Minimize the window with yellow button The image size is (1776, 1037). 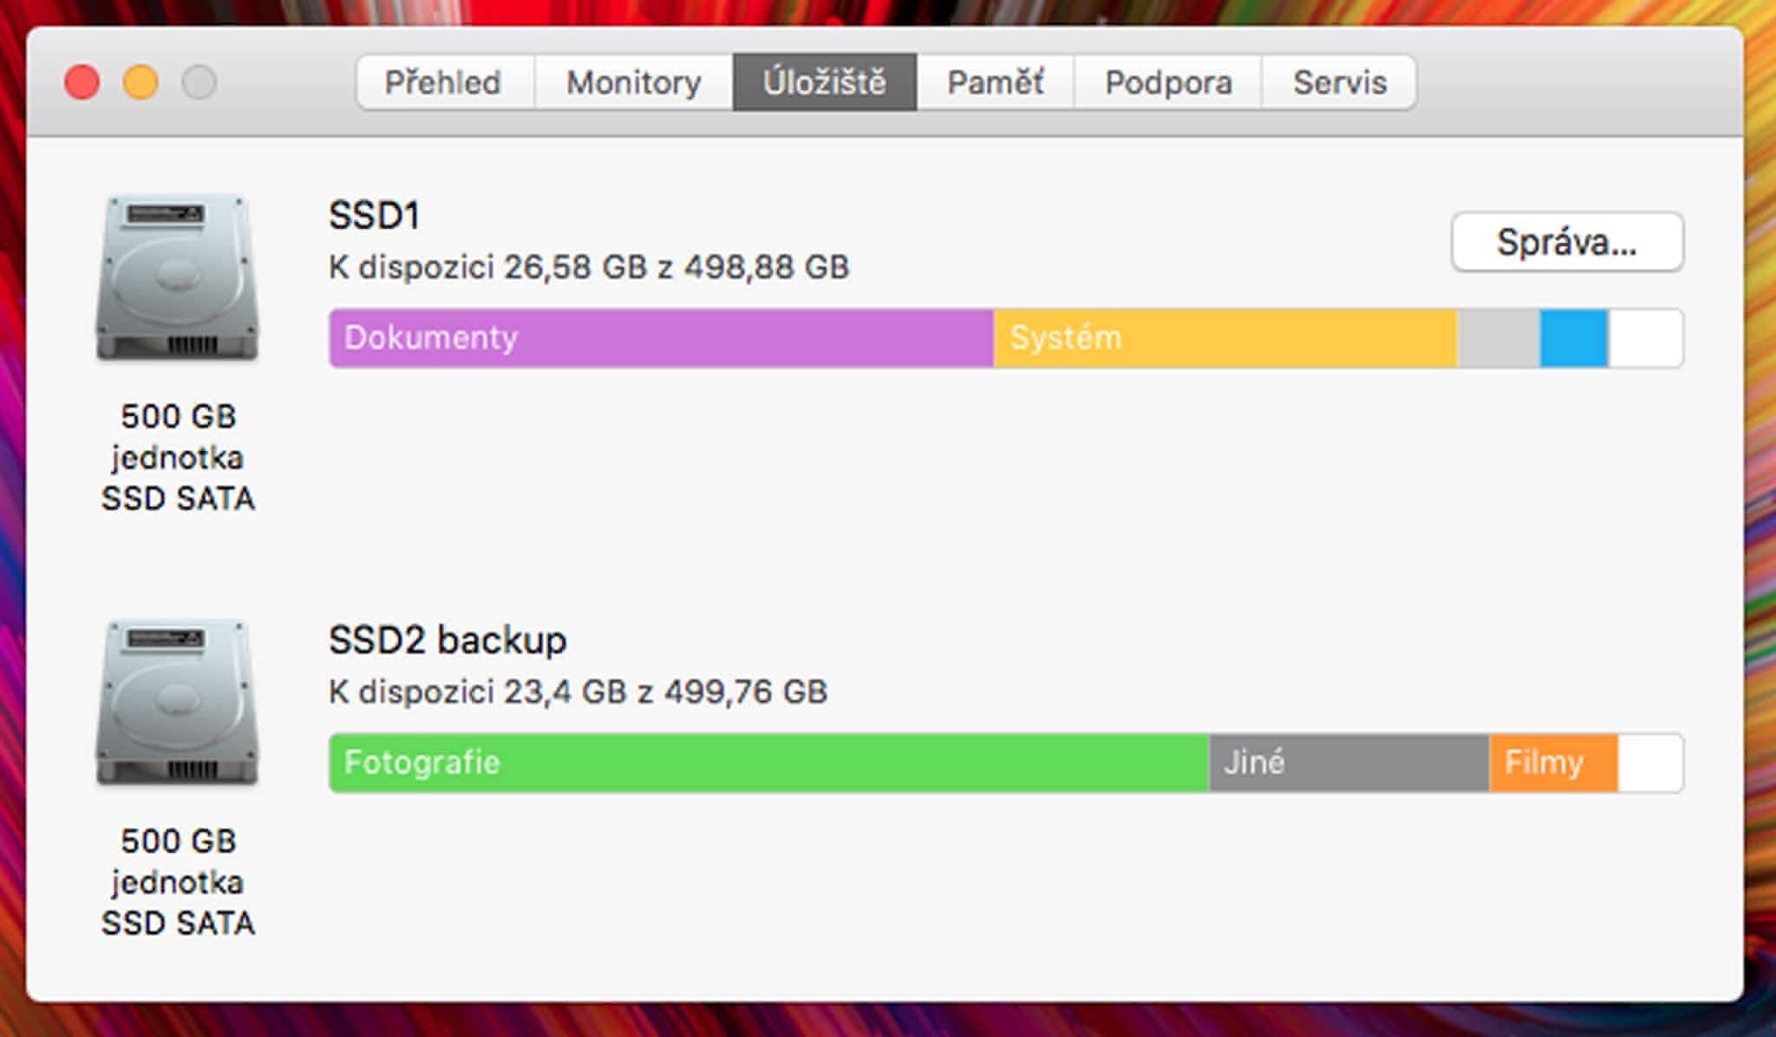point(140,82)
